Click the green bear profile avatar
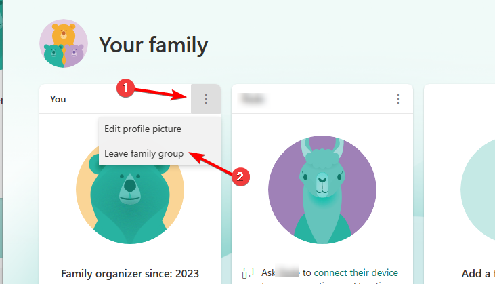This screenshot has height=284, width=495. (130, 193)
